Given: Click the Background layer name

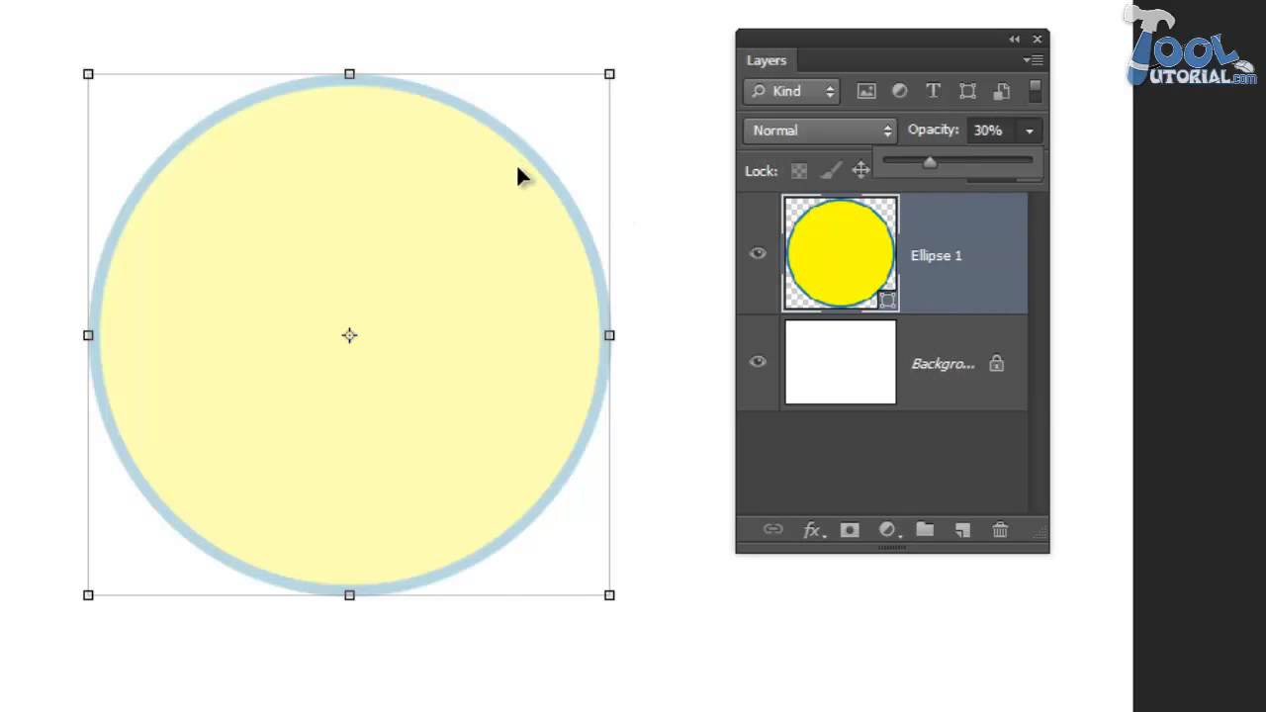Looking at the screenshot, I should (x=943, y=364).
